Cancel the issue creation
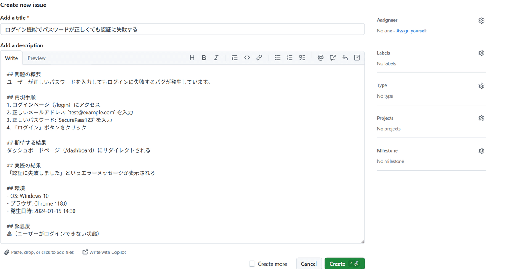The width and height of the screenshot is (505, 269). [x=308, y=264]
